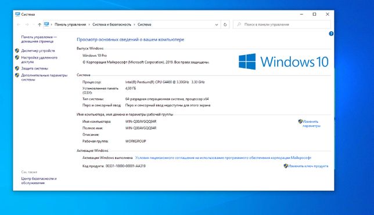This screenshot has width=374, height=215.
Task: Select computer name value in Полное имя row
Action: 141,128
